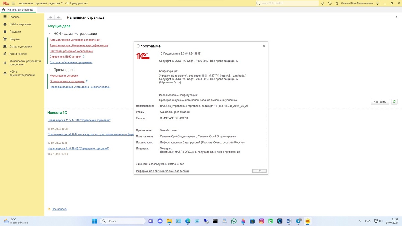The height and width of the screenshot is (226, 402).
Task: Open the favorites star icon
Action: pyautogui.click(x=336, y=3)
